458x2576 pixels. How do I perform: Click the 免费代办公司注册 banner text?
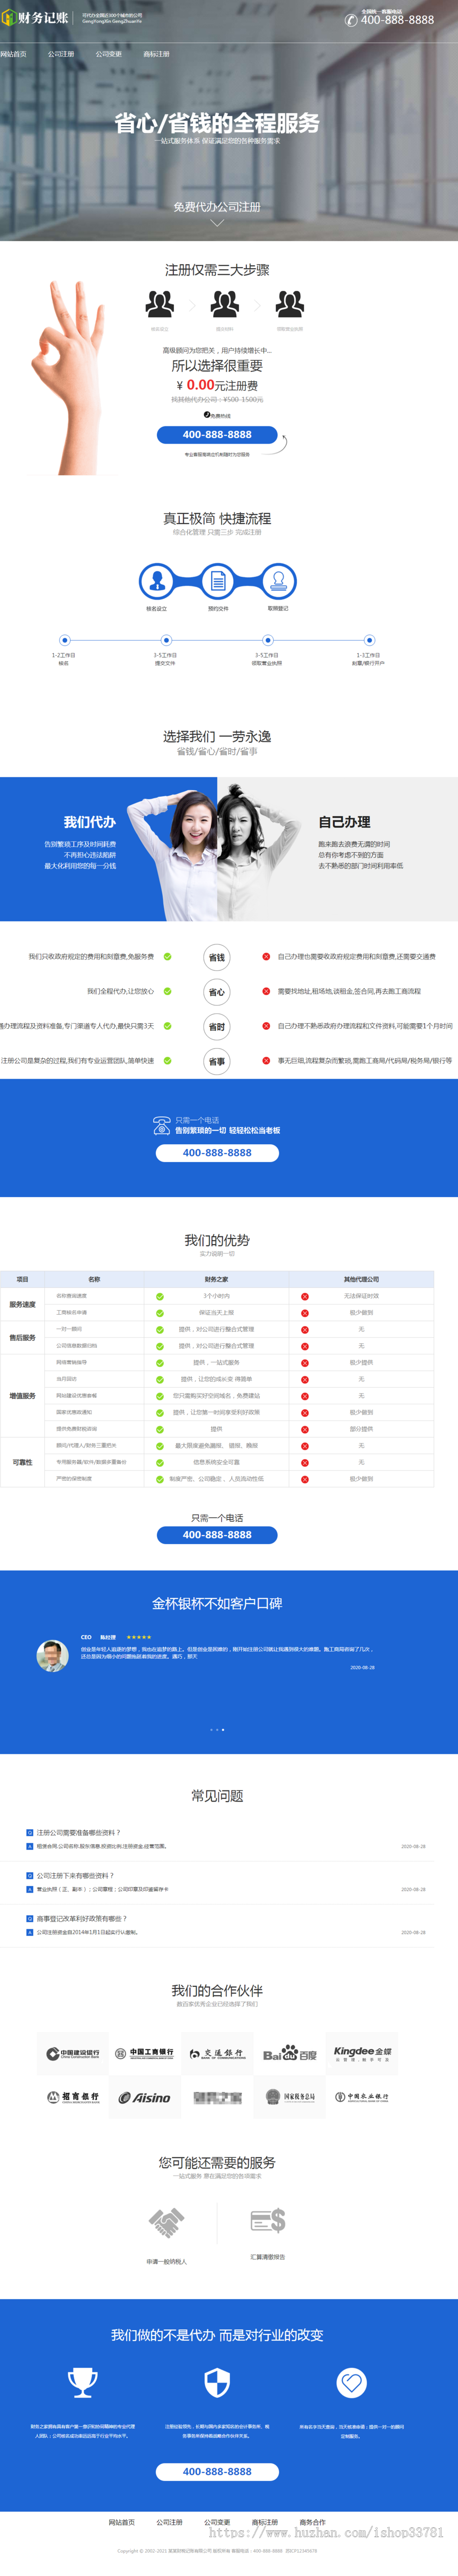[217, 207]
